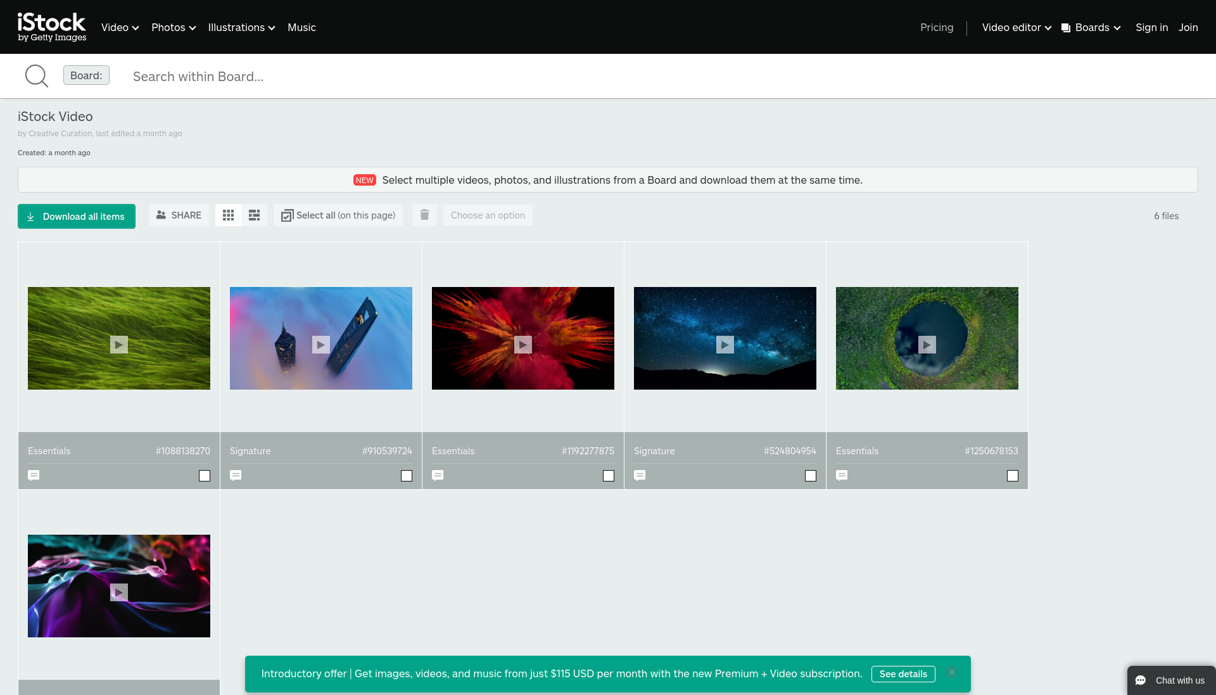Open the Boards dropdown
Viewport: 1216px width, 695px height.
pos(1091,27)
